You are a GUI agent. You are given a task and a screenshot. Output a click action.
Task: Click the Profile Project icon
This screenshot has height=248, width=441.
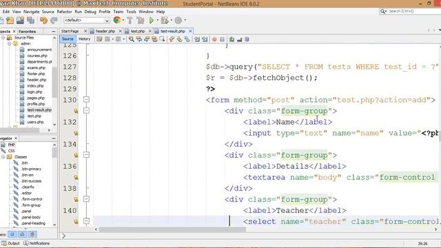coord(178,20)
